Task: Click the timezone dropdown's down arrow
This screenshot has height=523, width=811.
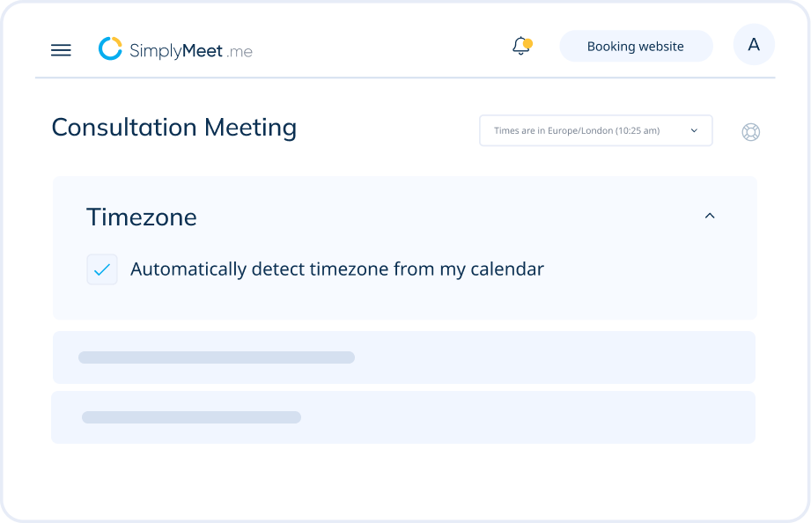Action: coord(694,130)
